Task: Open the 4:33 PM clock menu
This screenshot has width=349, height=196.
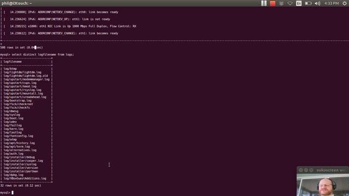Action: (332, 3)
